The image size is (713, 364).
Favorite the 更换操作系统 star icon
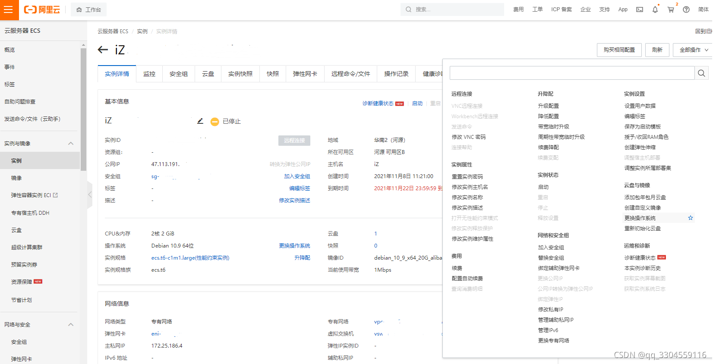691,218
